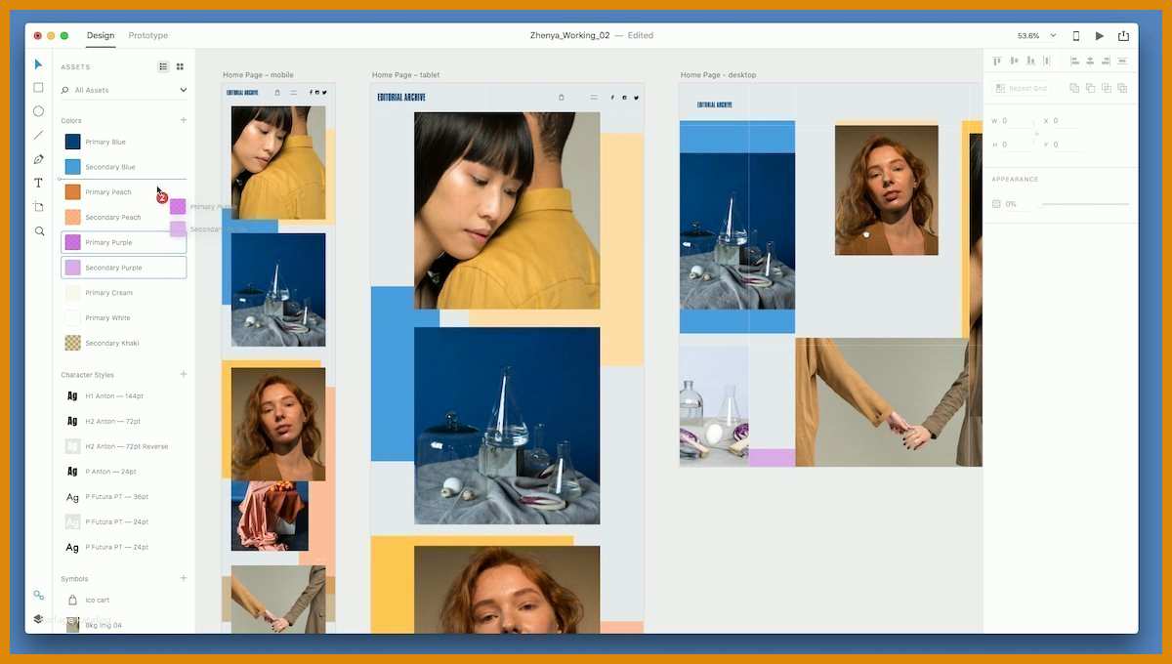
Task: Select the Pen tool
Action: [39, 159]
